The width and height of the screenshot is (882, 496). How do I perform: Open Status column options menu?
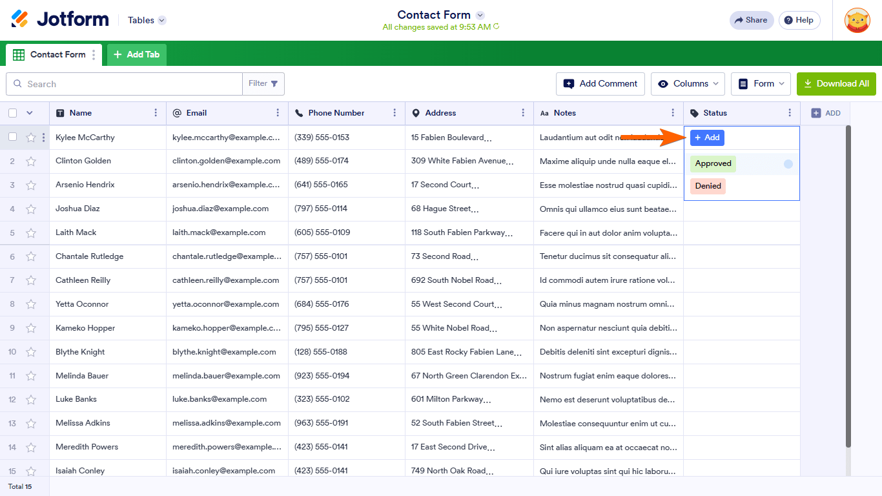tap(790, 113)
